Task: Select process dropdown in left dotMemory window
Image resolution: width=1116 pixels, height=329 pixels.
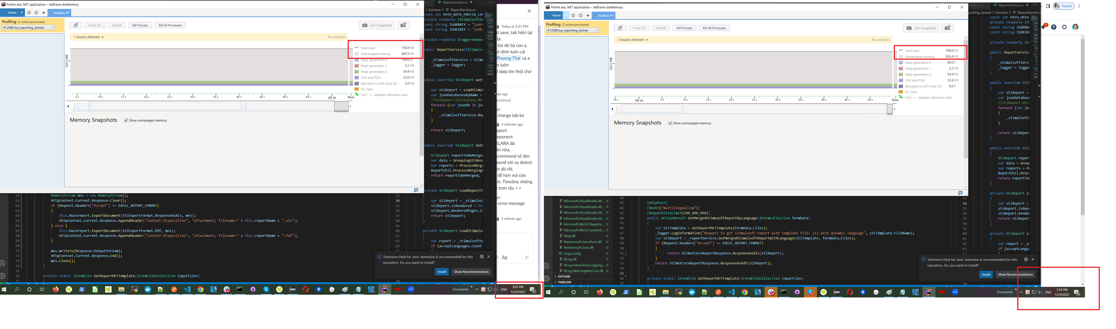Action: click(x=28, y=27)
